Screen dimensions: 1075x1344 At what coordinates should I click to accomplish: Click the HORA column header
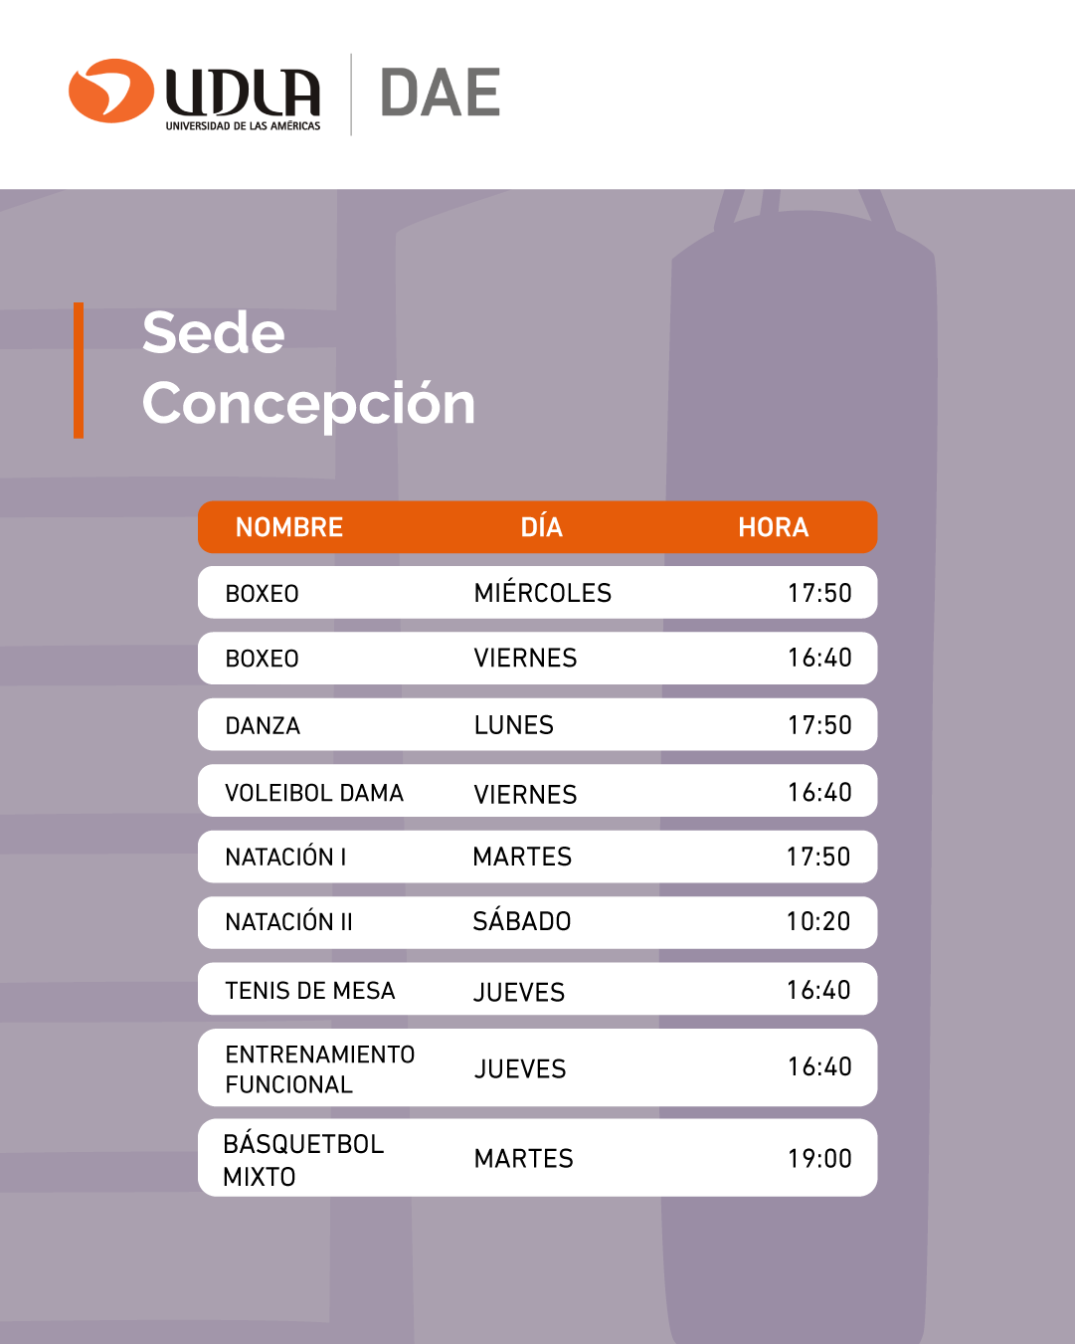click(x=773, y=527)
